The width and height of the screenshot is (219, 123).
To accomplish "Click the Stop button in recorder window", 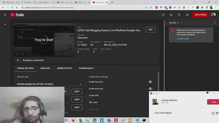I will click(x=213, y=102).
